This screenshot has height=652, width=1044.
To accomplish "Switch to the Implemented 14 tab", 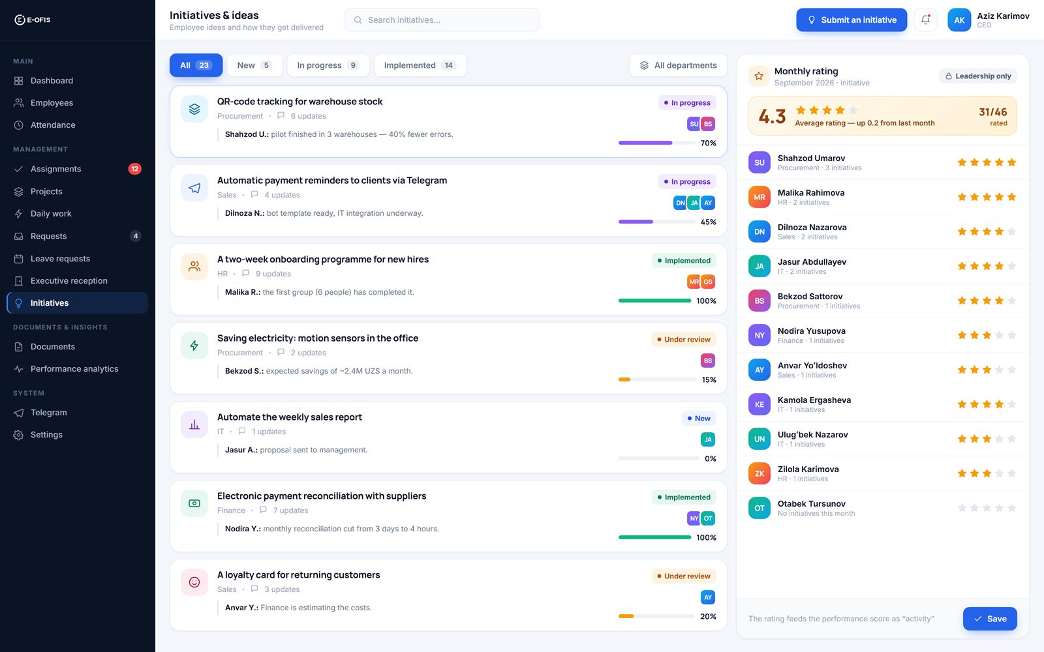I will 420,65.
